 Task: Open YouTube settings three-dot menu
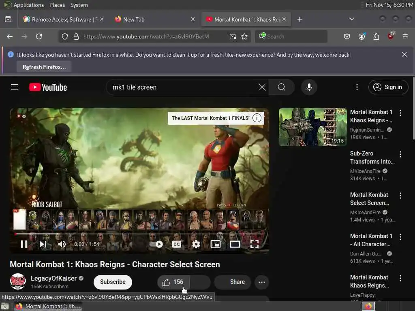pos(357,87)
